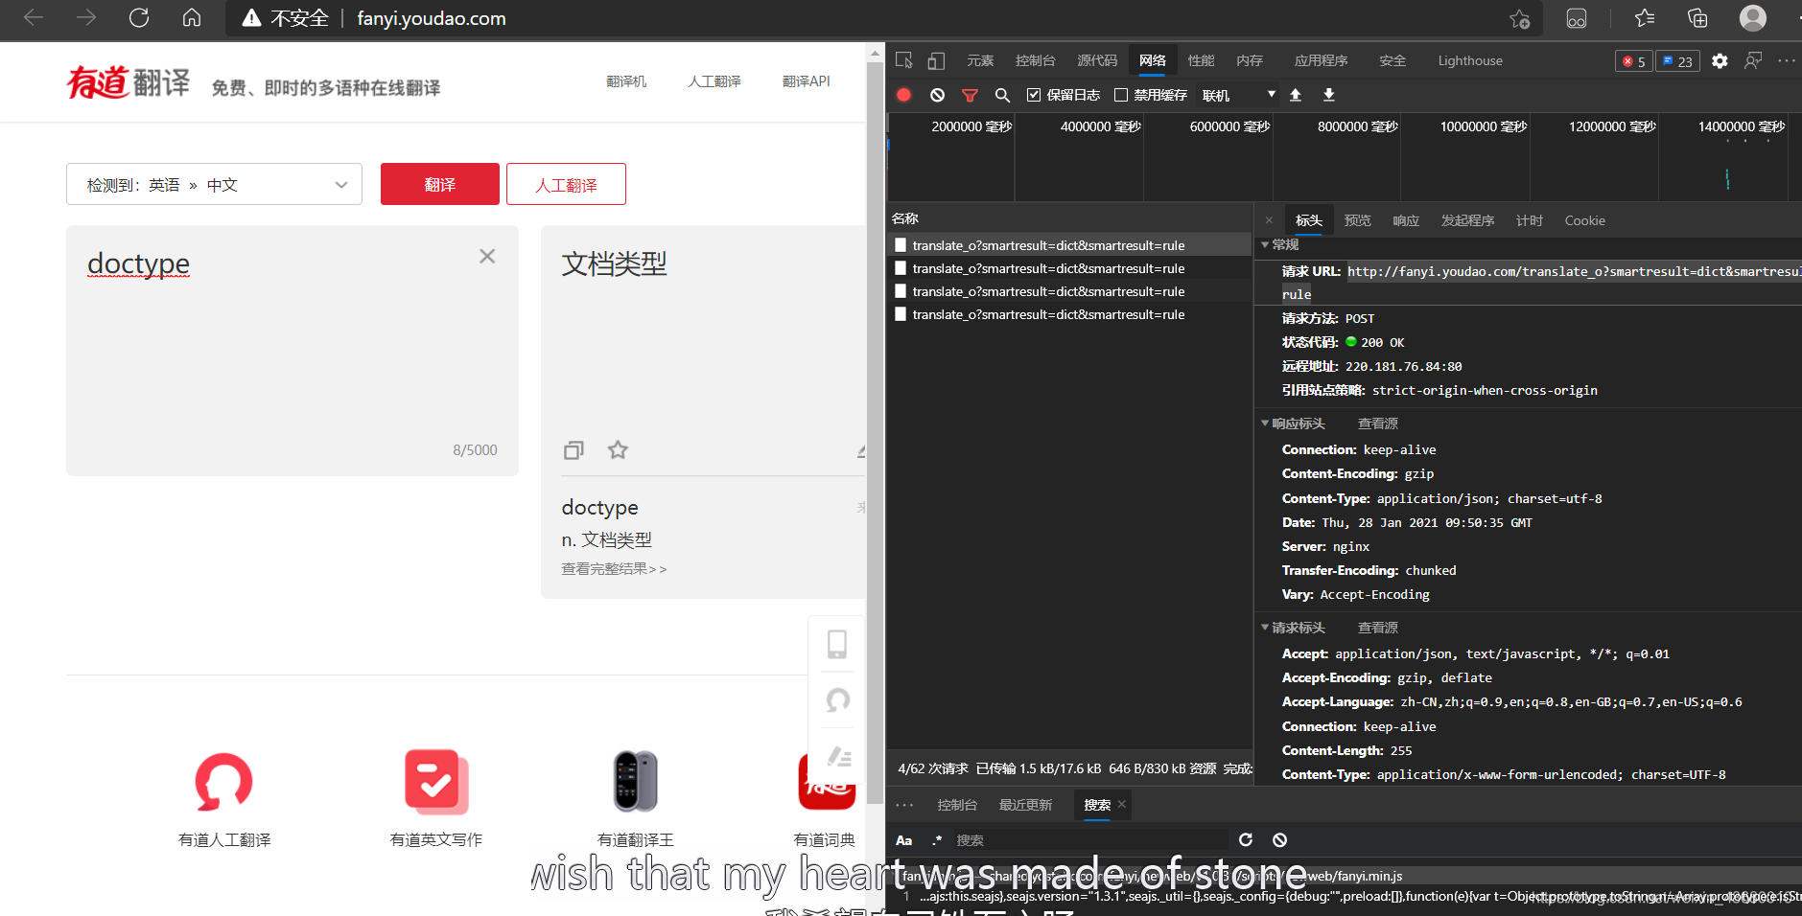This screenshot has width=1802, height=916.
Task: Click the browser back arrow
Action: (34, 17)
